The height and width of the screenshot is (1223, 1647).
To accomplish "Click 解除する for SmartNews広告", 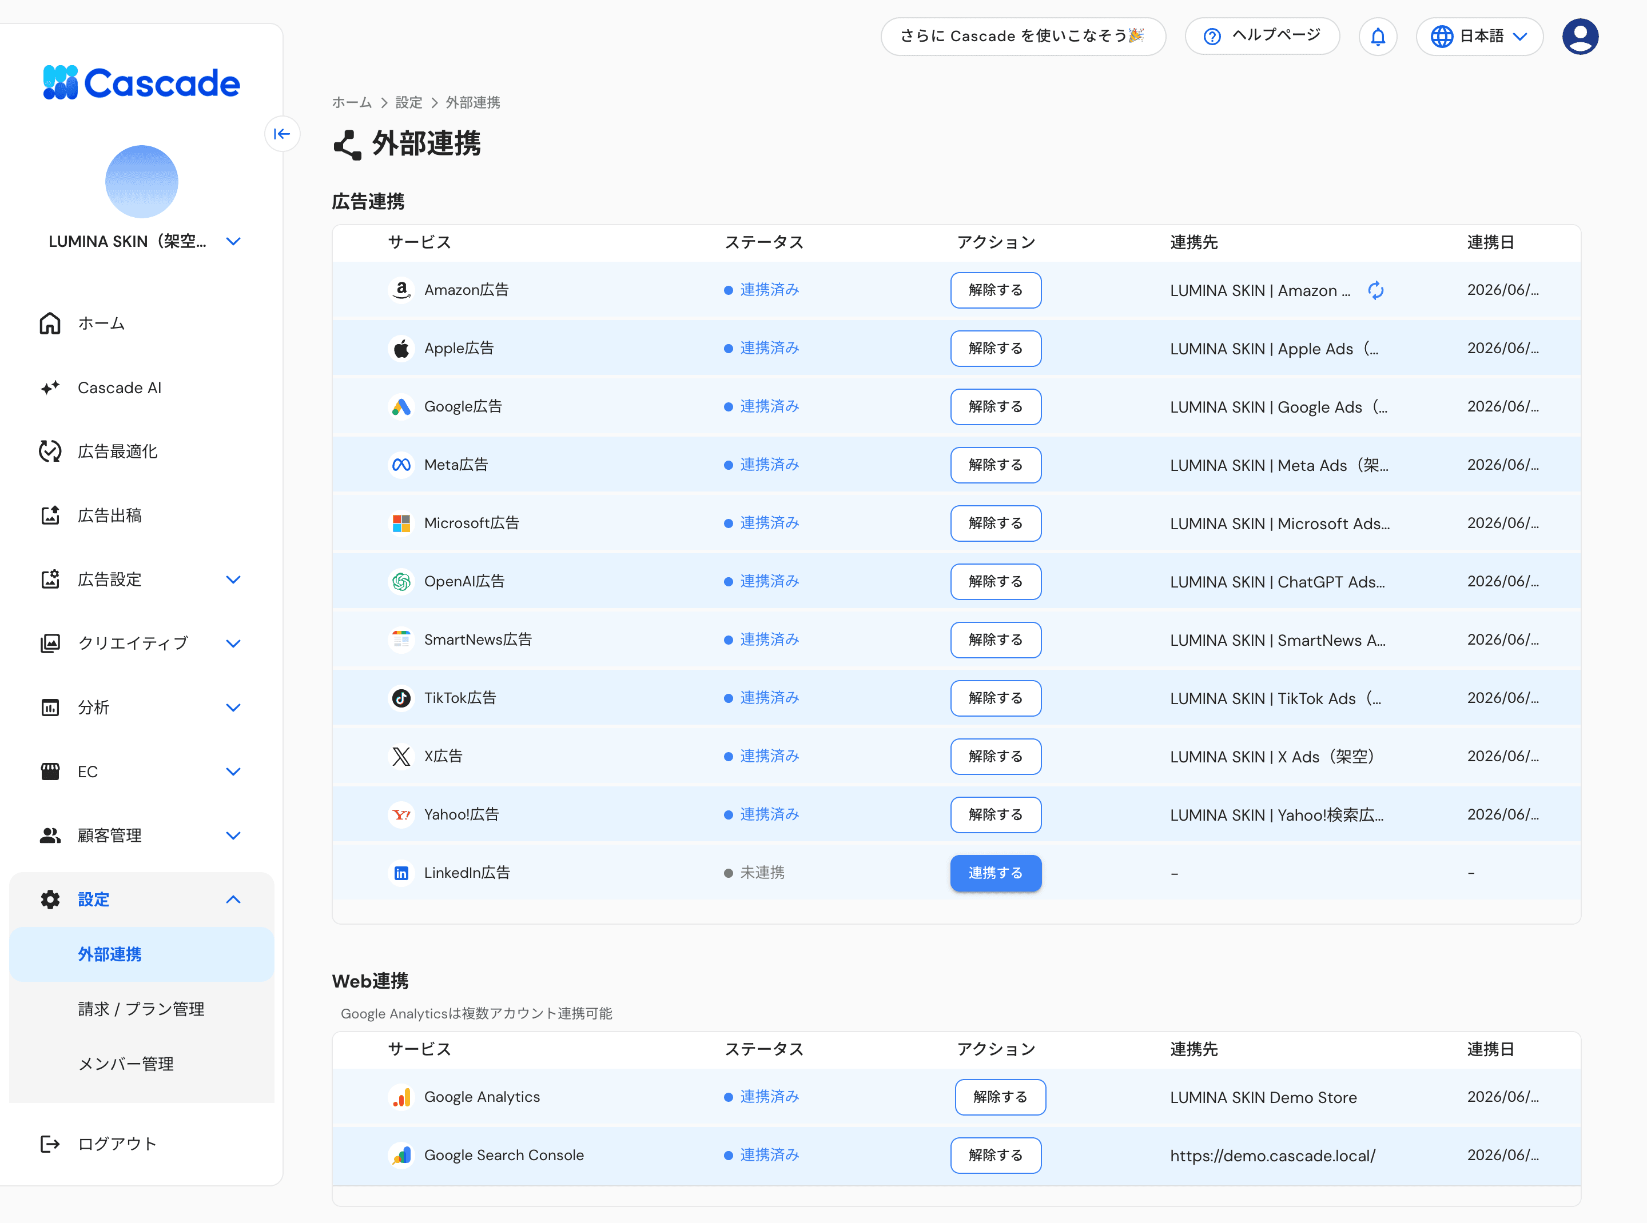I will (996, 640).
